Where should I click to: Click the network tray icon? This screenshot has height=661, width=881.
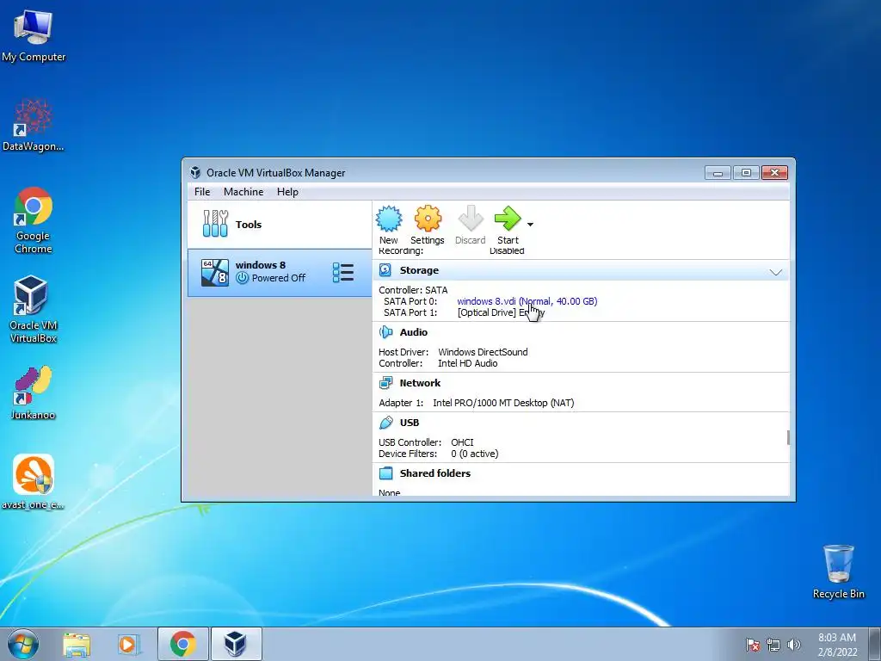pos(773,645)
